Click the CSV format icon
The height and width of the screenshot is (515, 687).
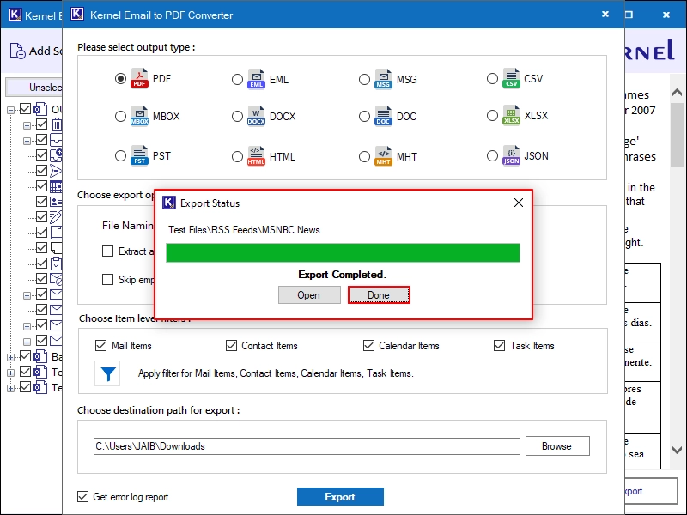[x=511, y=78]
